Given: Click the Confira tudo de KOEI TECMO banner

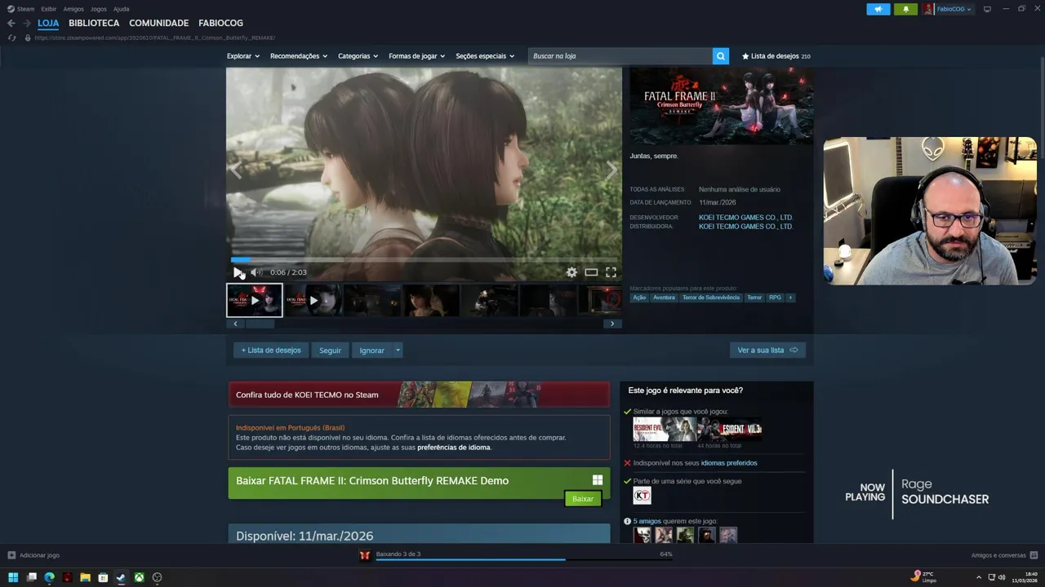Looking at the screenshot, I should click(419, 395).
